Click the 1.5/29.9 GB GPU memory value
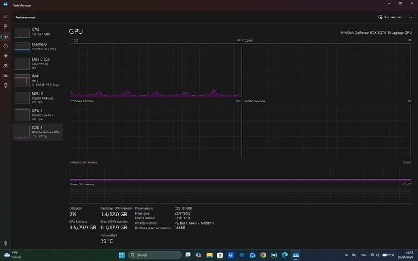Image resolution: width=418 pixels, height=261 pixels. [x=82, y=228]
